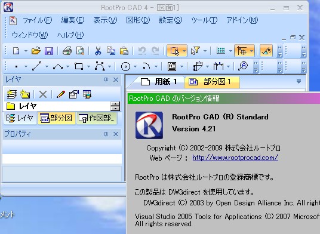320x234 pixels.
Task: Open the 編集(E) menu
Action: click(x=73, y=20)
